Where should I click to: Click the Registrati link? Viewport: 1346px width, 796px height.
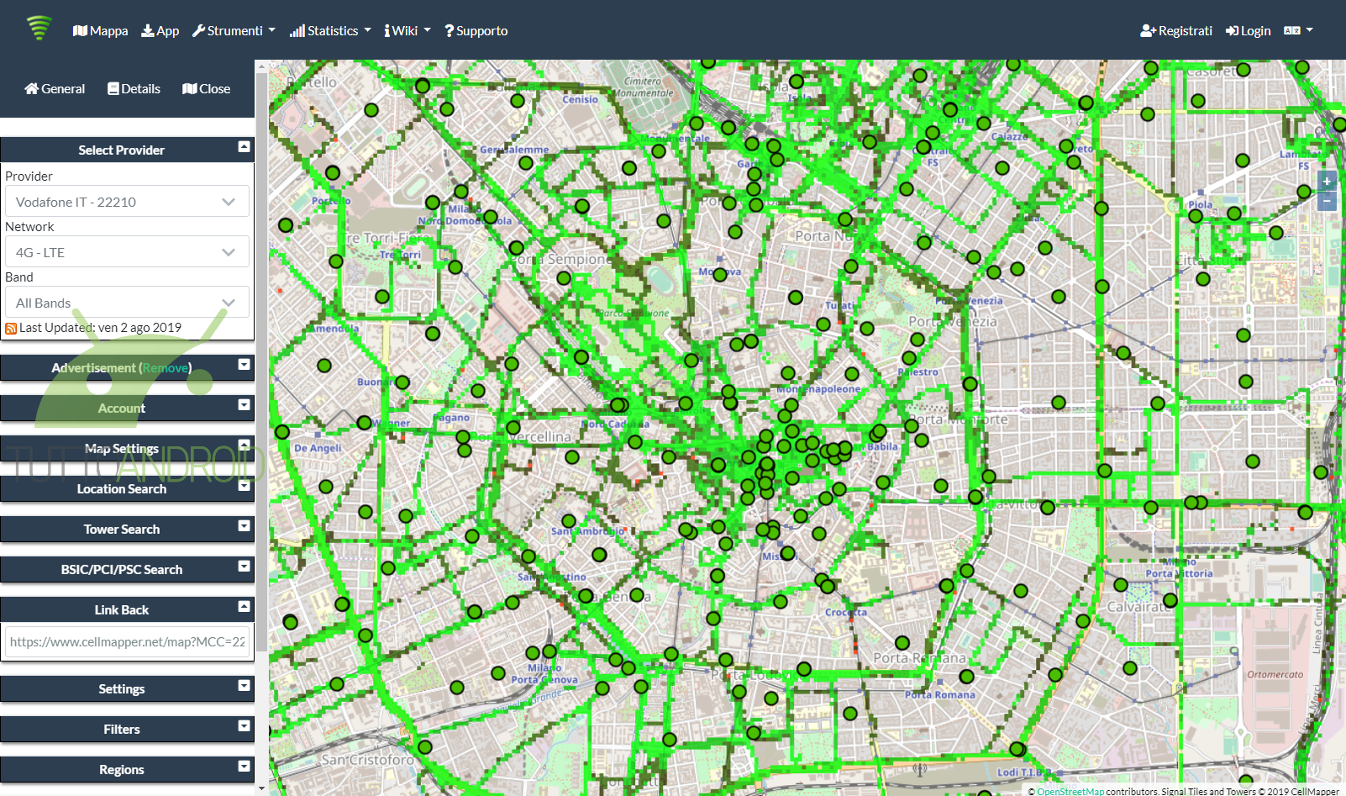click(1176, 31)
